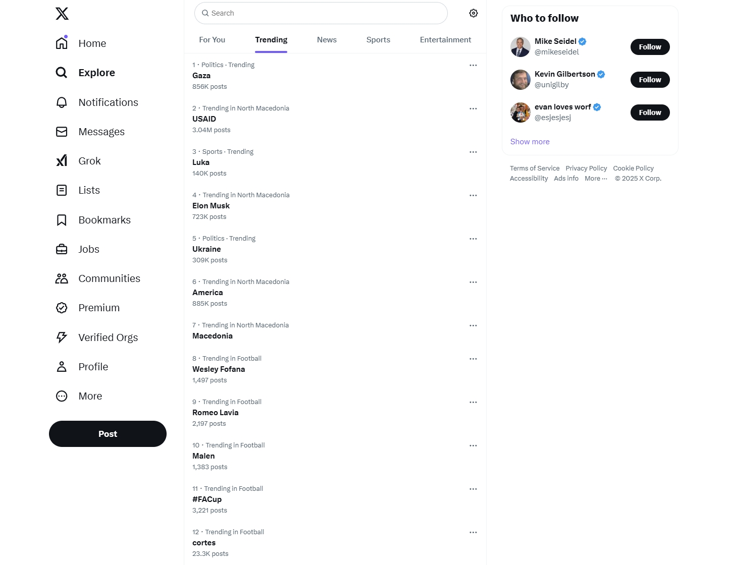This screenshot has width=729, height=565.
Task: Launch Grok from the sidebar
Action: (89, 160)
